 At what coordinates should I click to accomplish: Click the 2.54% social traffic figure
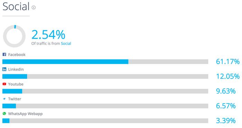click(x=48, y=35)
